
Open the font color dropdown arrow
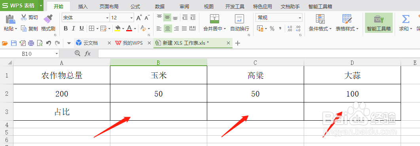135,28
